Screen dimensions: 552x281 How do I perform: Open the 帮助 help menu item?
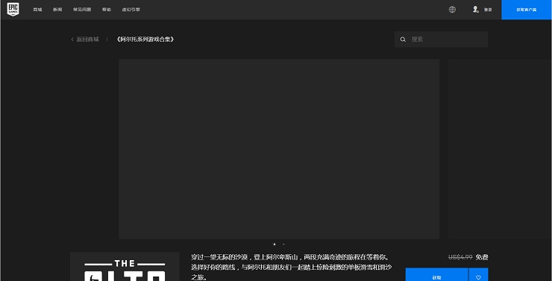click(x=107, y=10)
